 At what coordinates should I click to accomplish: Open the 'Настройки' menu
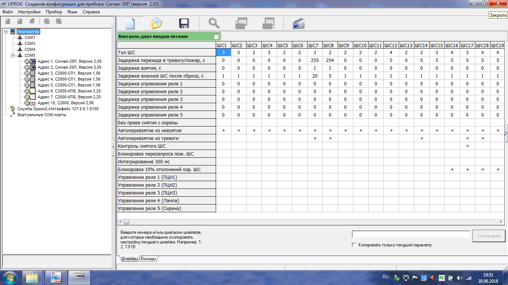(29, 12)
